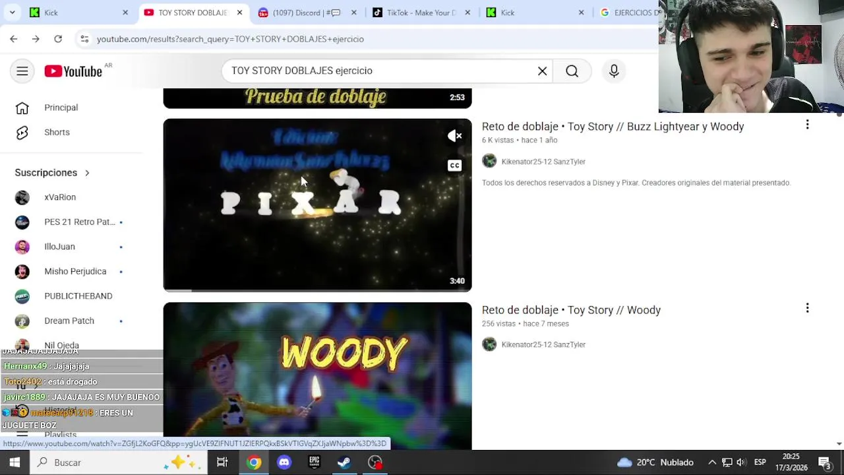The height and width of the screenshot is (475, 844).
Task: Reload the page
Action: coord(58,39)
